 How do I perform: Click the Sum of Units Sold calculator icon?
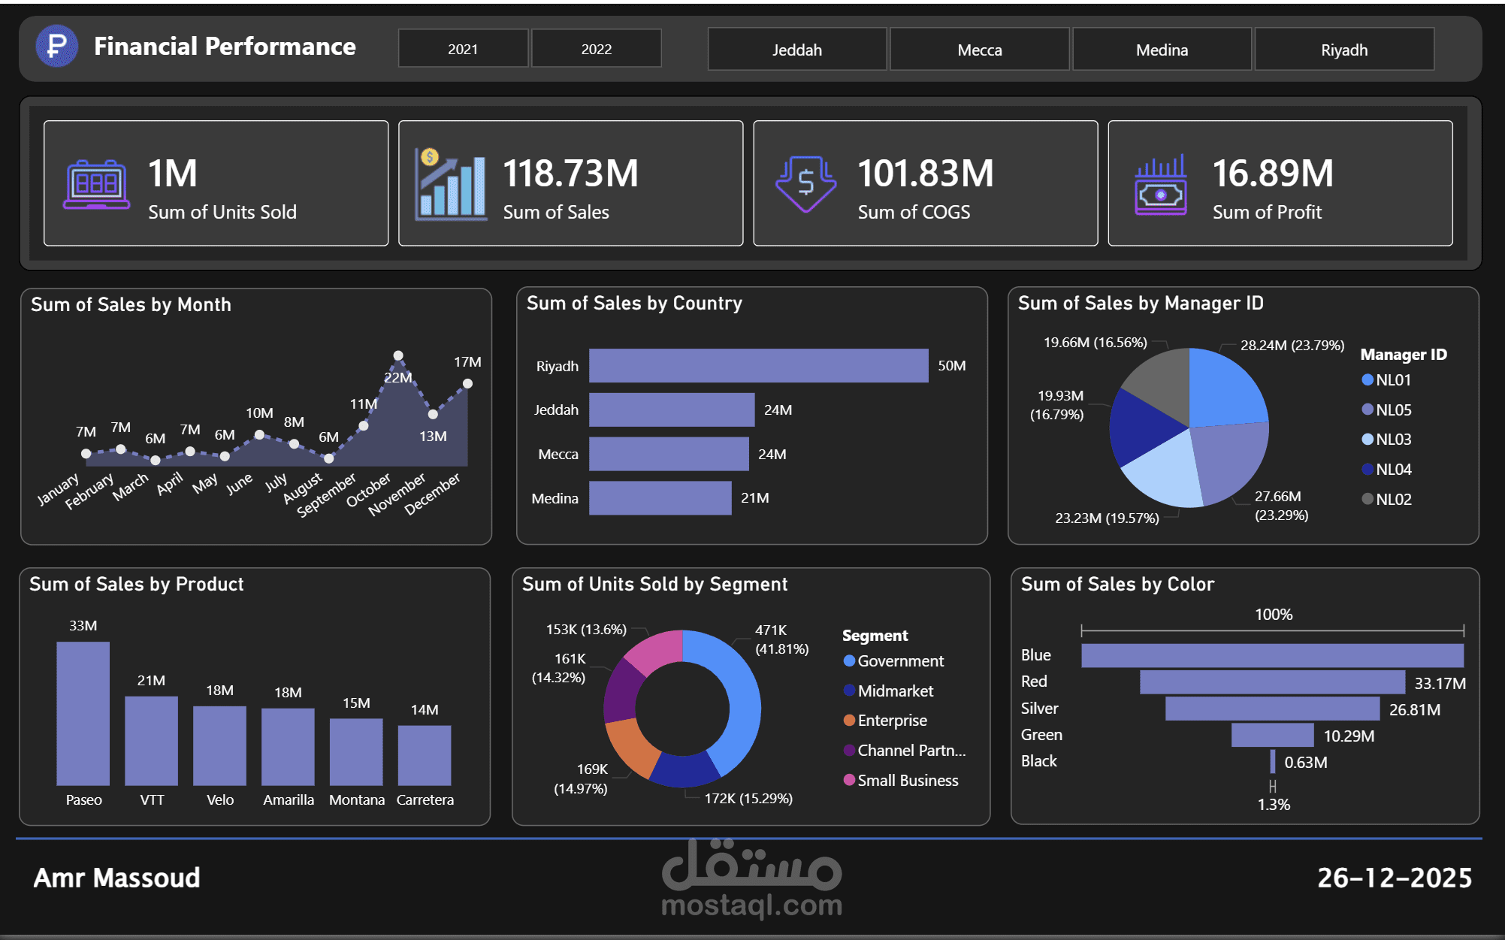[x=95, y=183]
